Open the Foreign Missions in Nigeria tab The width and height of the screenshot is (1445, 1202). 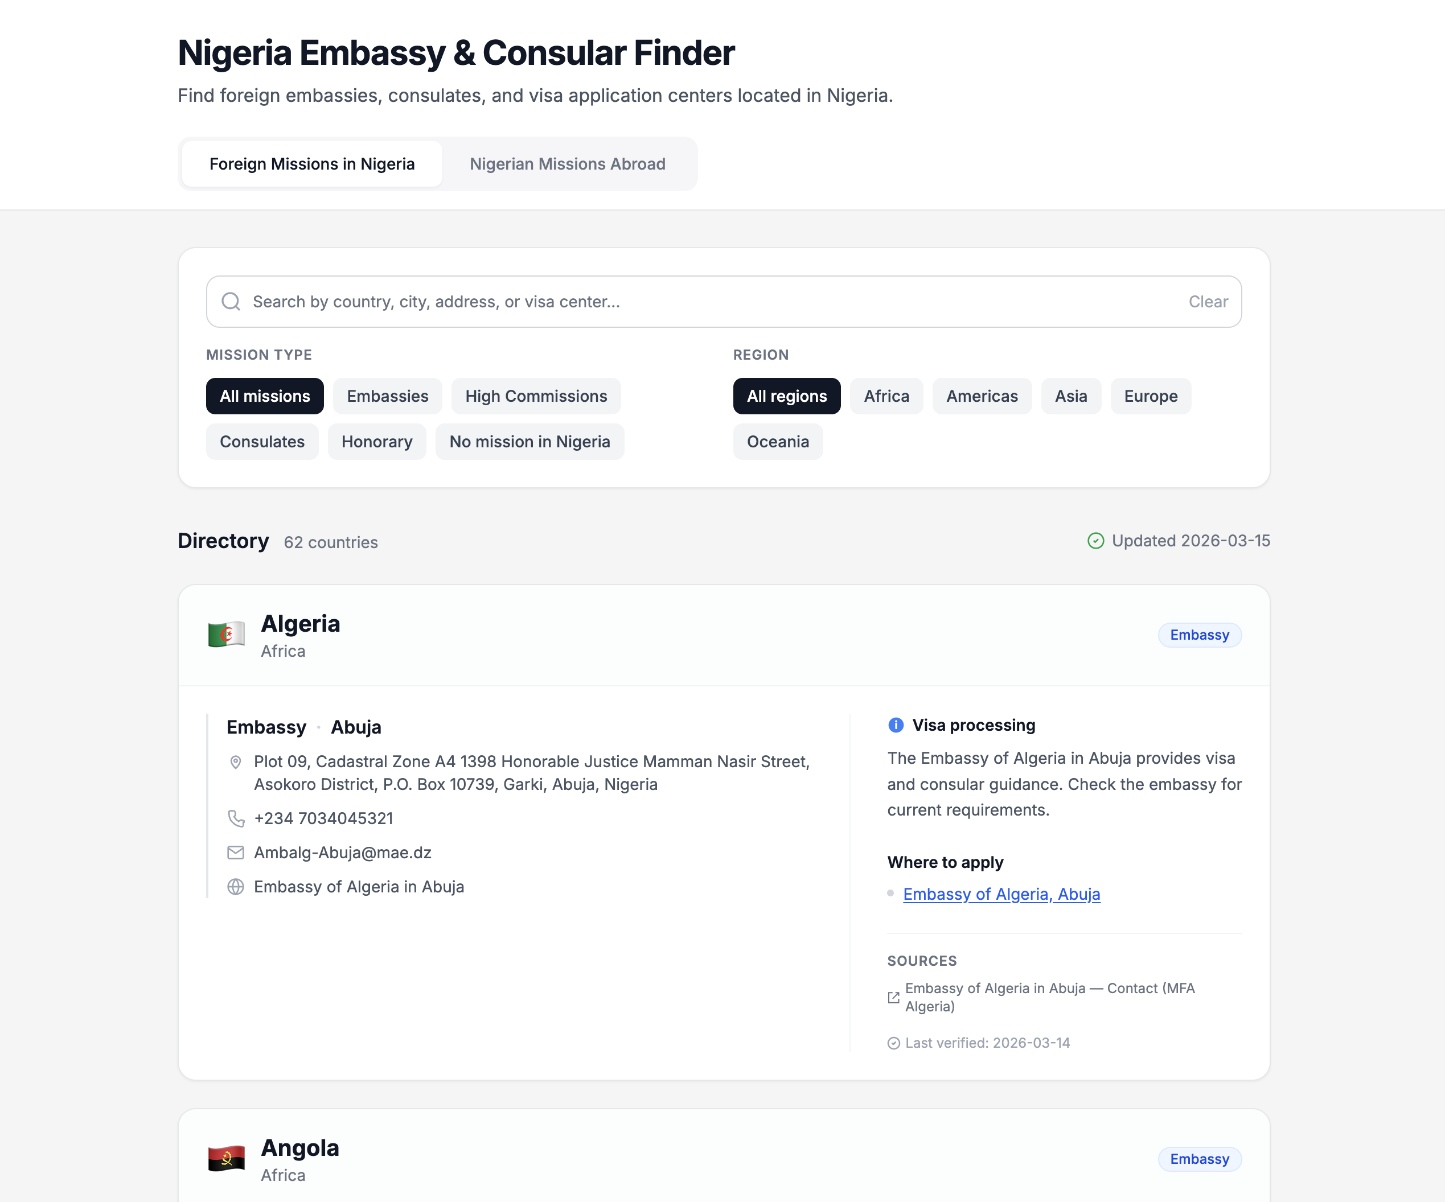311,164
